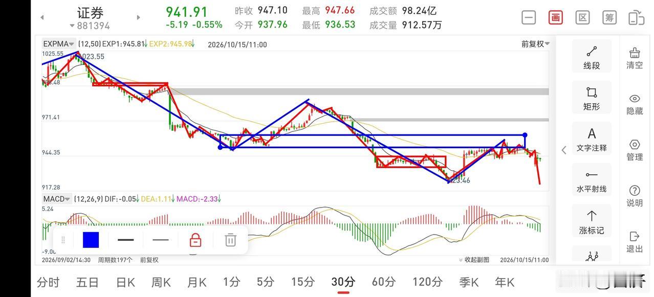Tap the EXP2:945.98 indicator value

tap(172, 44)
